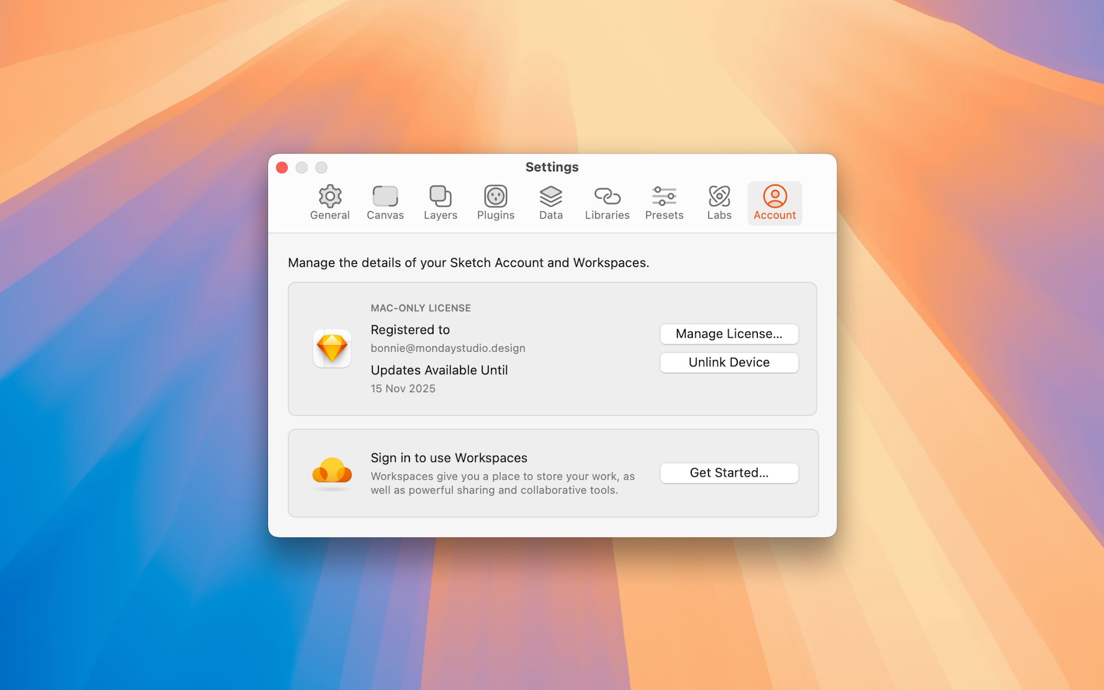Image resolution: width=1104 pixels, height=690 pixels.
Task: Click the Unlink Device button
Action: pos(729,362)
